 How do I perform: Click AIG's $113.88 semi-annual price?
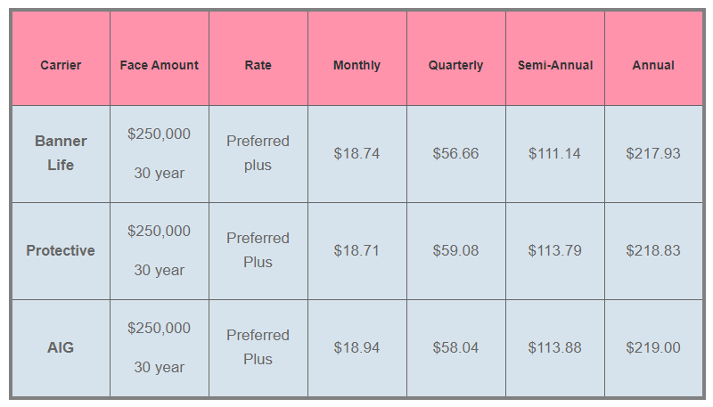[554, 347]
